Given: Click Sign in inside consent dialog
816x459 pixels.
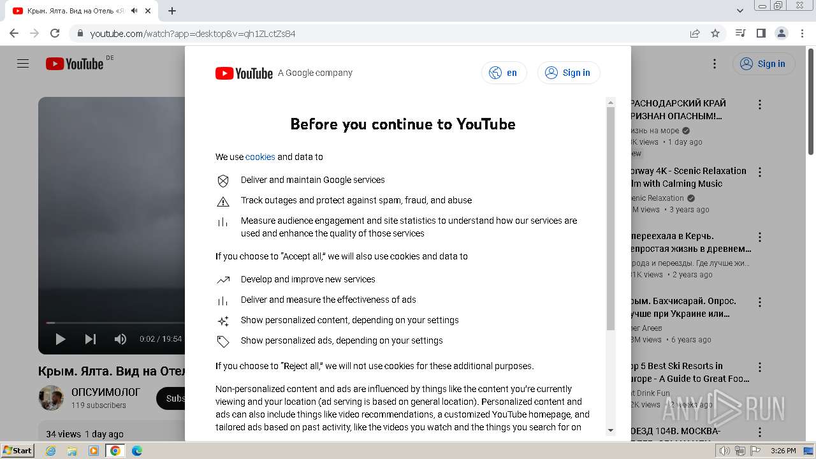Looking at the screenshot, I should (569, 73).
